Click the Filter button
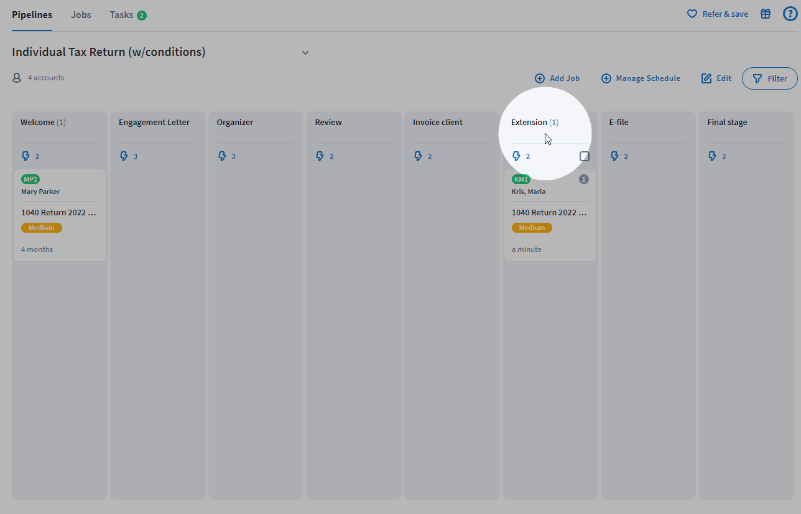The image size is (801, 514). (x=769, y=78)
